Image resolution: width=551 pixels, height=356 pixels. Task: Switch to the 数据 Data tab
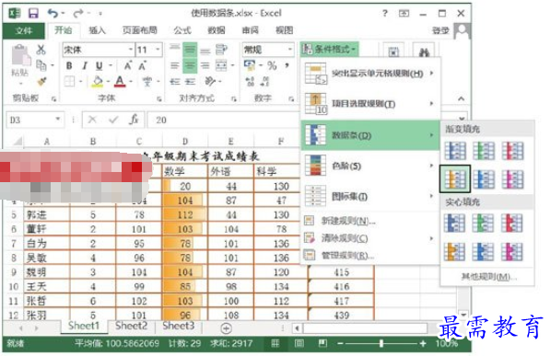(217, 30)
